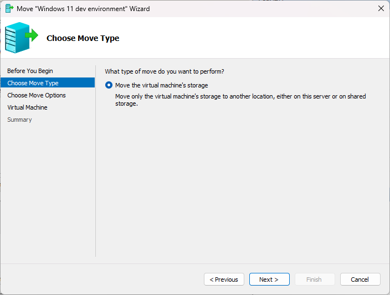Click the bold "Choose Move Type" page heading
The height and width of the screenshot is (295, 390).
[83, 38]
